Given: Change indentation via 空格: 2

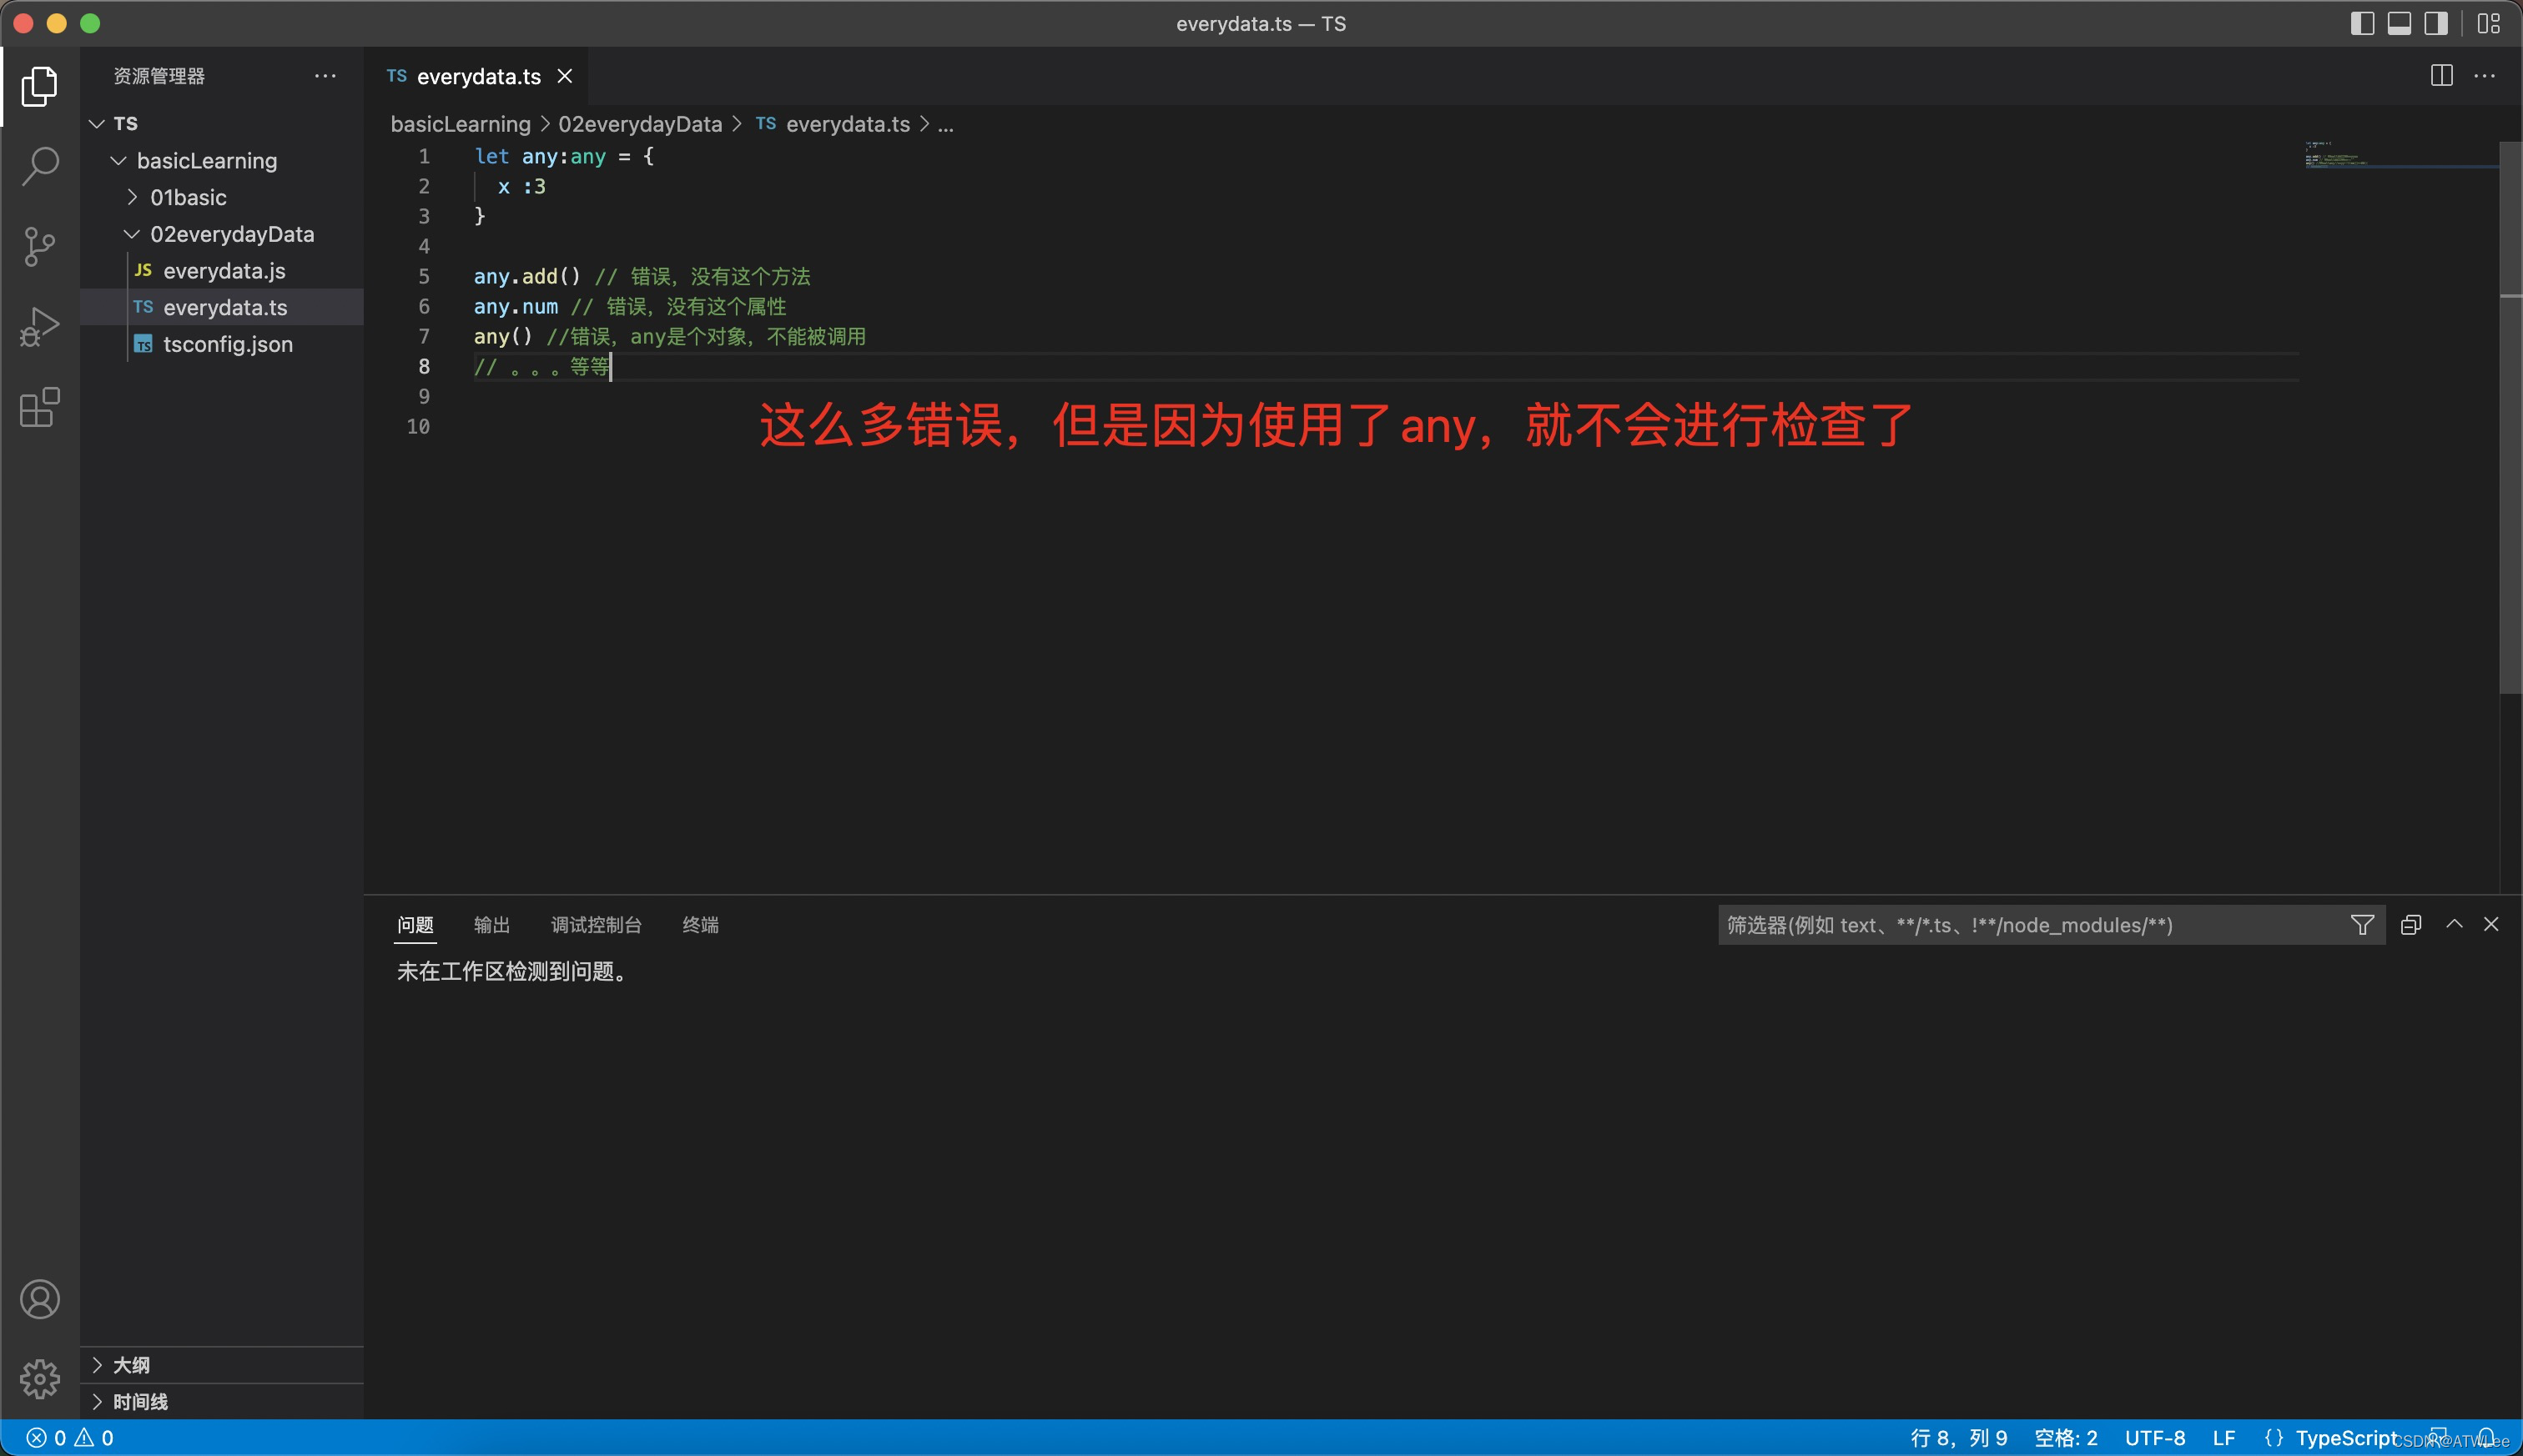Looking at the screenshot, I should 2066,1438.
